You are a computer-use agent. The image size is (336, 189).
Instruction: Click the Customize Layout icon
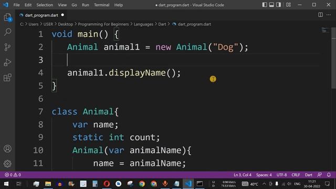288,5
